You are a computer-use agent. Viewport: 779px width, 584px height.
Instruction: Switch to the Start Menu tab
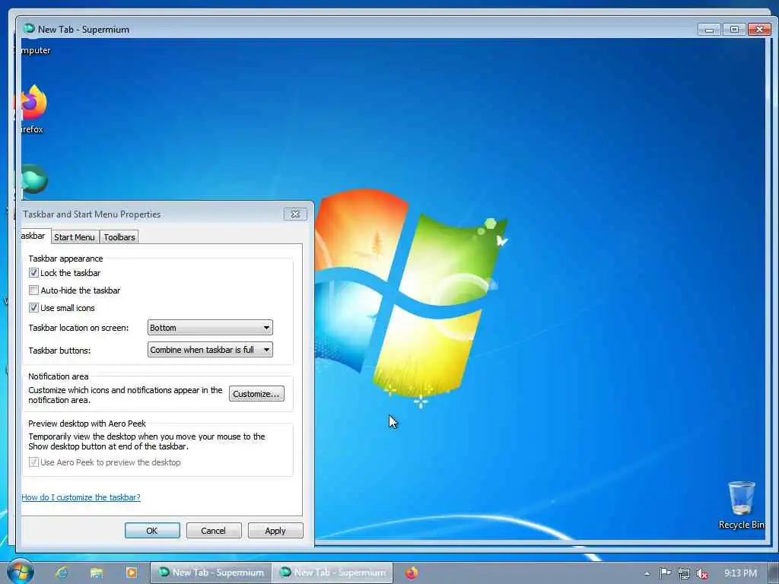coord(75,237)
